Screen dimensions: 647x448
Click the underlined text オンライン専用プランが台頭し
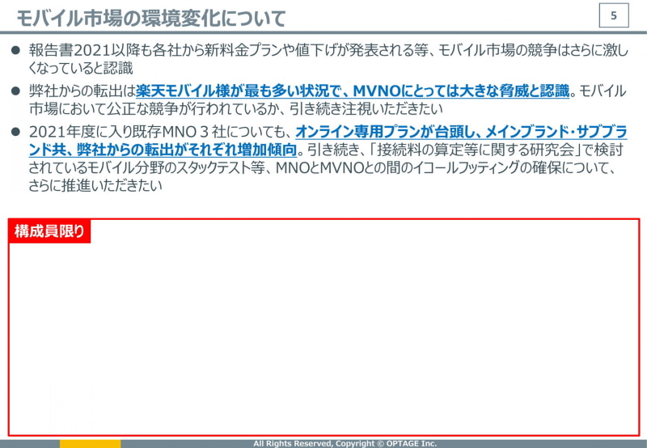[387, 132]
